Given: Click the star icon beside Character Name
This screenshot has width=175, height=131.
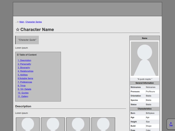Looking at the screenshot, I should 17,30.
